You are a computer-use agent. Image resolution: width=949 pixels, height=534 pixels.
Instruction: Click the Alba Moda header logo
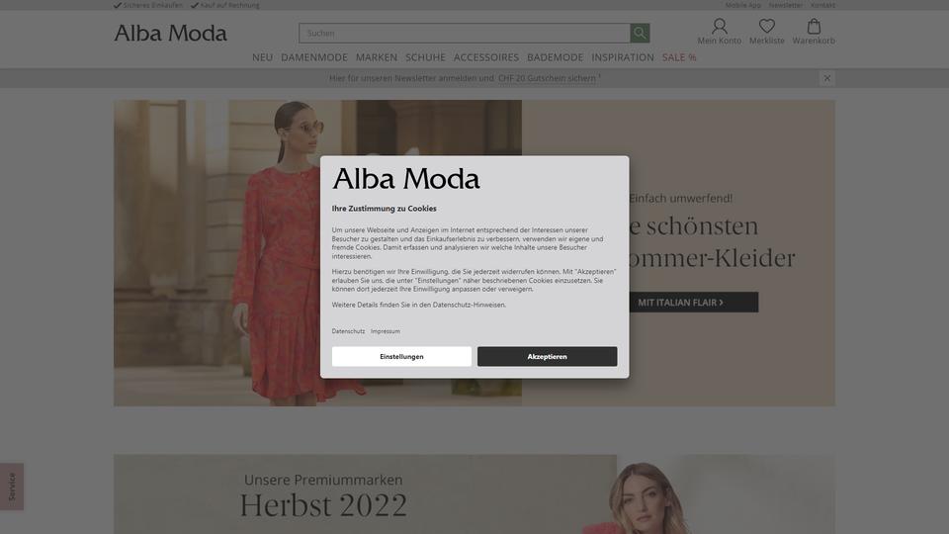(171, 33)
